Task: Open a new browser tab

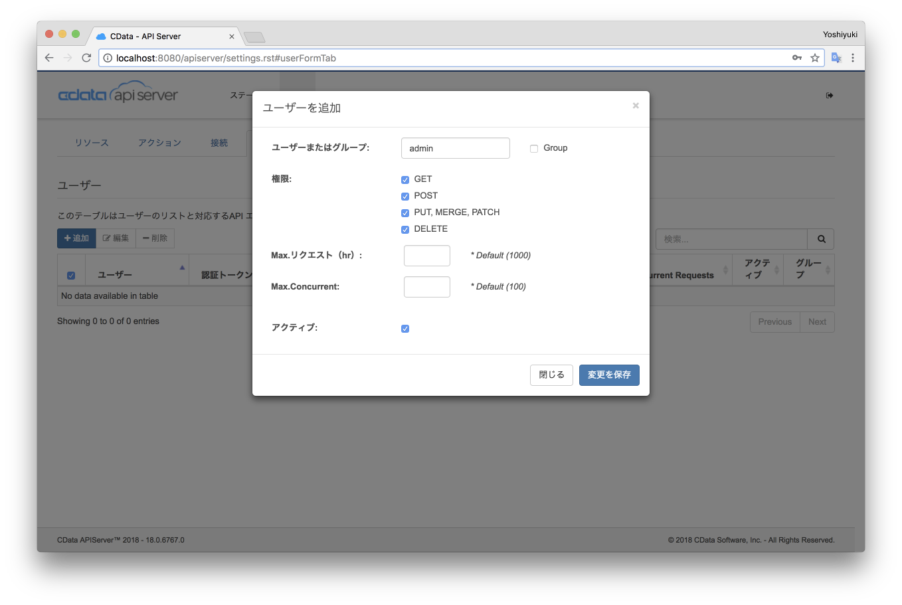Action: point(254,37)
